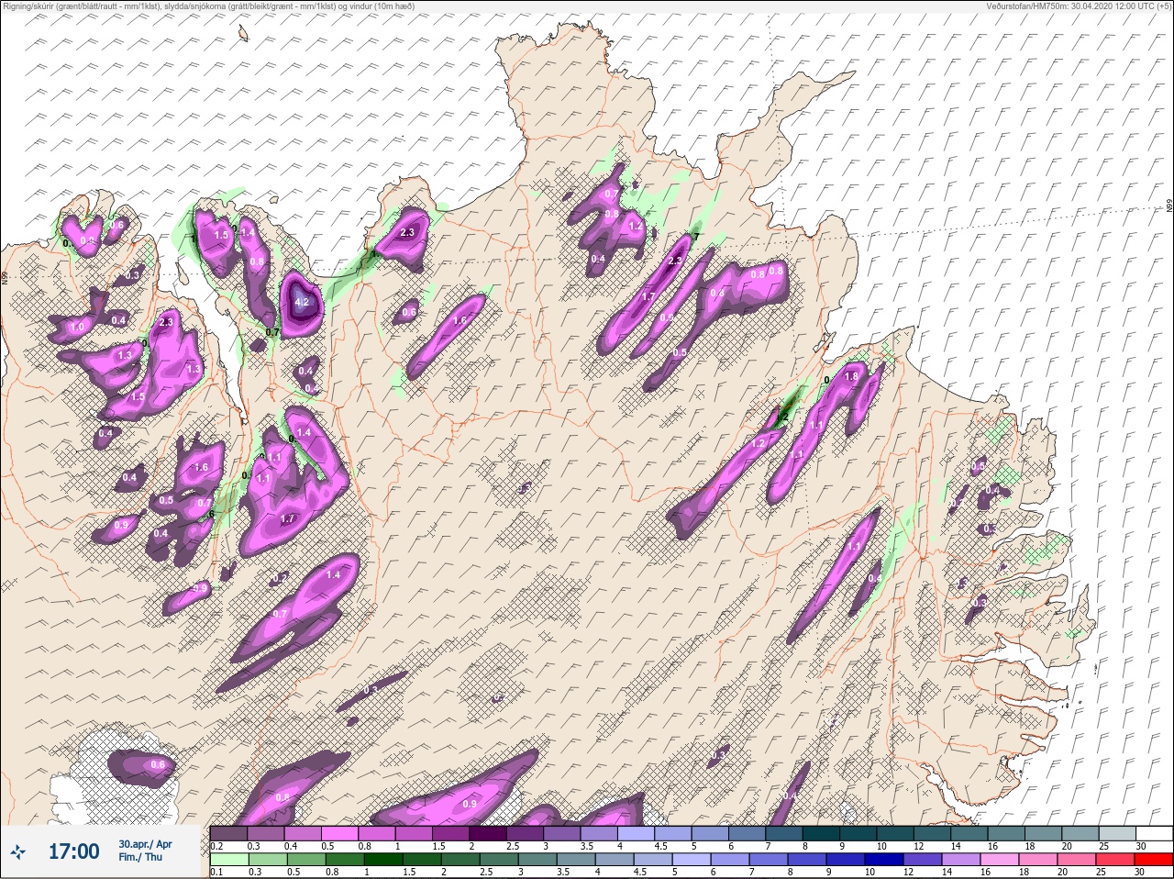Pick the bright red 30 swatch in bottom legend
The width and height of the screenshot is (1174, 879).
point(1153,860)
